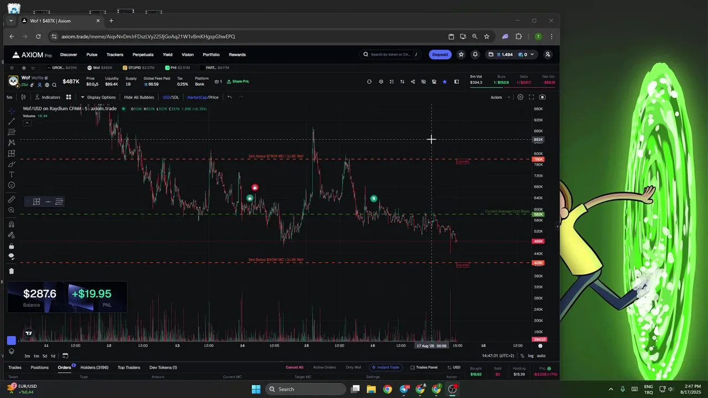
Task: Click Cancel All orders
Action: (294, 368)
